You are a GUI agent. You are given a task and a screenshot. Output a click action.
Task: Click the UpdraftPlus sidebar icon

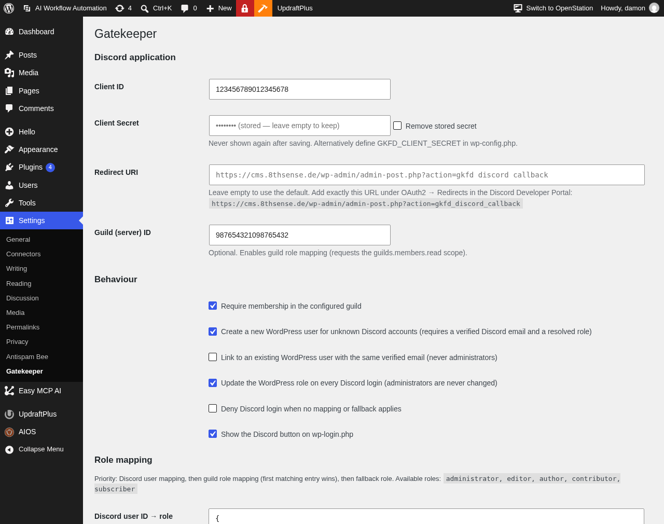click(x=9, y=414)
